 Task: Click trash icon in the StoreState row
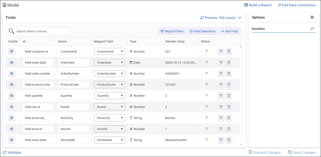pos(229,140)
